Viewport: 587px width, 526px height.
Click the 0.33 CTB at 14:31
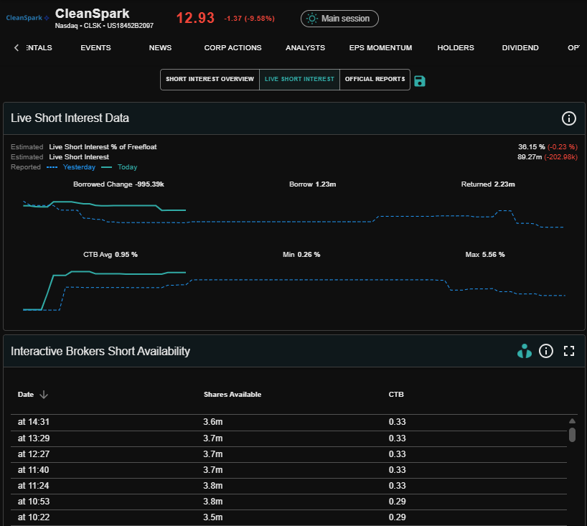coord(398,422)
